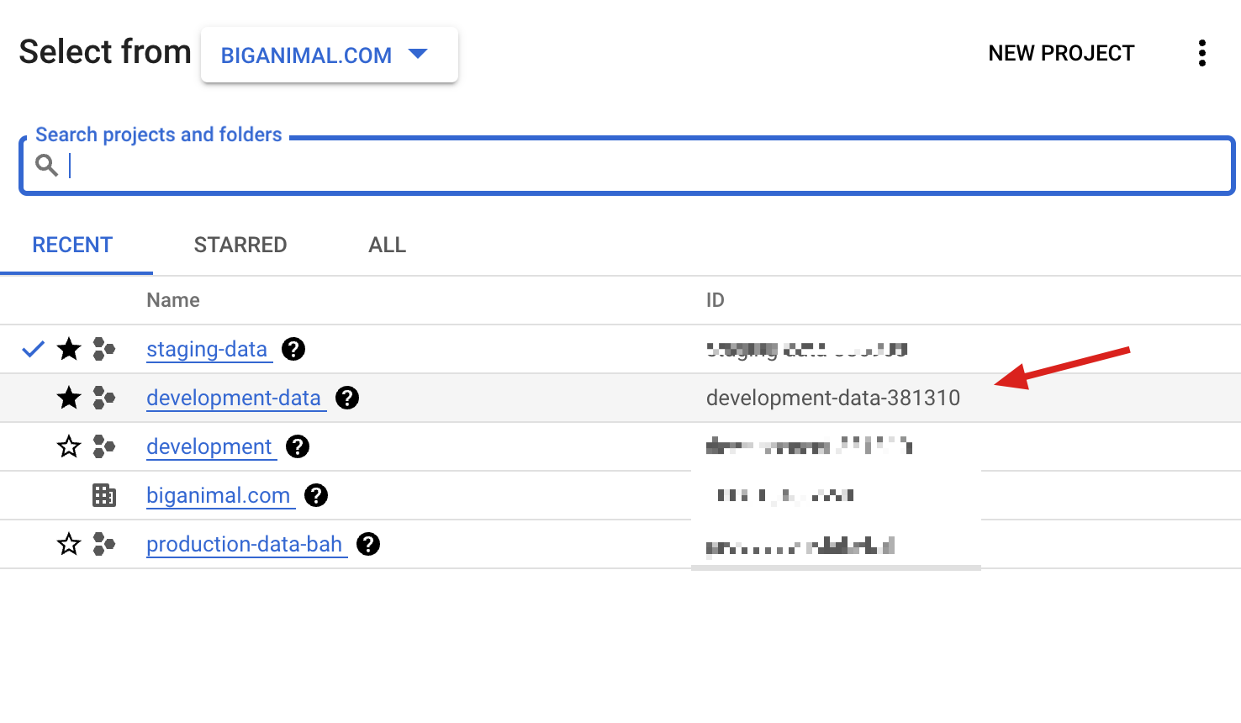Unstar the development-data project
The image size is (1241, 723).
click(69, 398)
